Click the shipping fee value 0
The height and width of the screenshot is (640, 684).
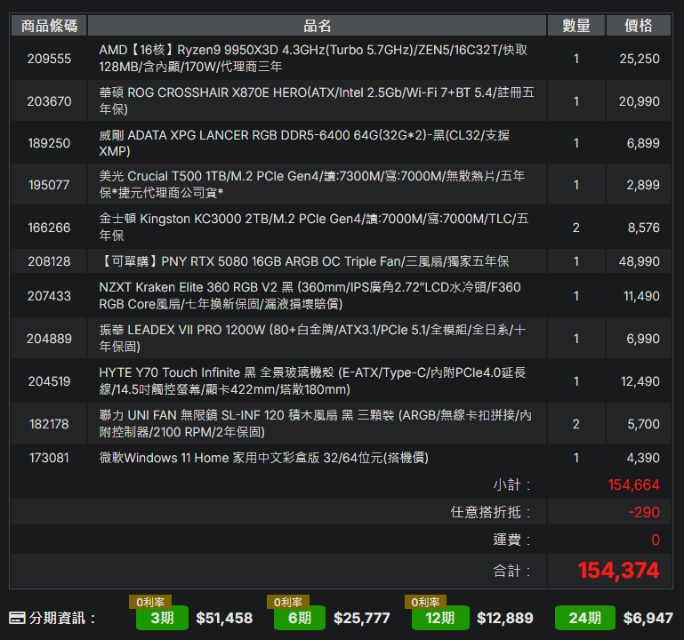coord(656,540)
